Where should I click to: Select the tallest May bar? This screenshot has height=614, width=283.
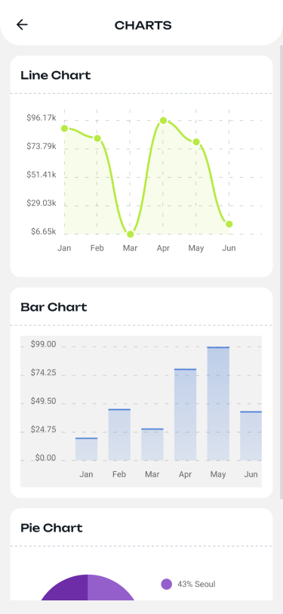[x=218, y=404]
